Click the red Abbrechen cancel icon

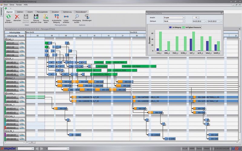tap(17, 17)
